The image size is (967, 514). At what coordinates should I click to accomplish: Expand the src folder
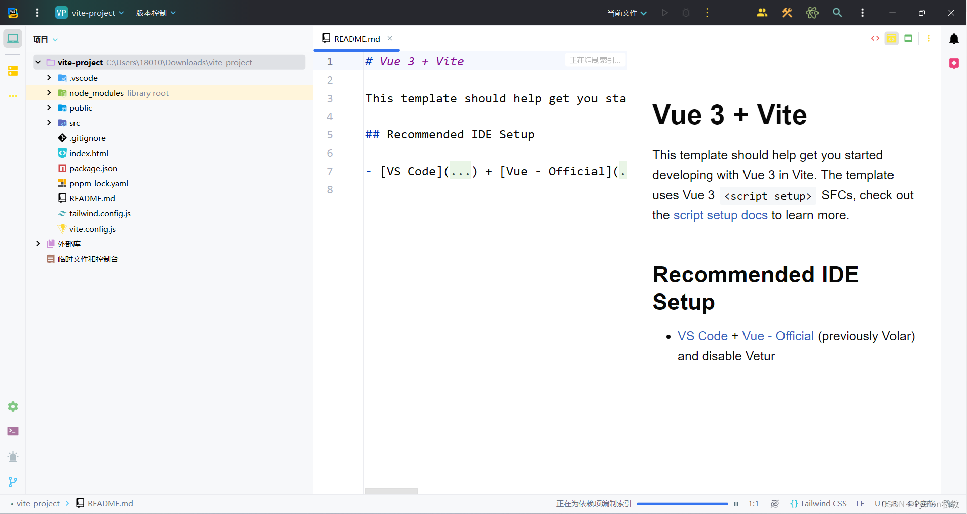coord(49,123)
